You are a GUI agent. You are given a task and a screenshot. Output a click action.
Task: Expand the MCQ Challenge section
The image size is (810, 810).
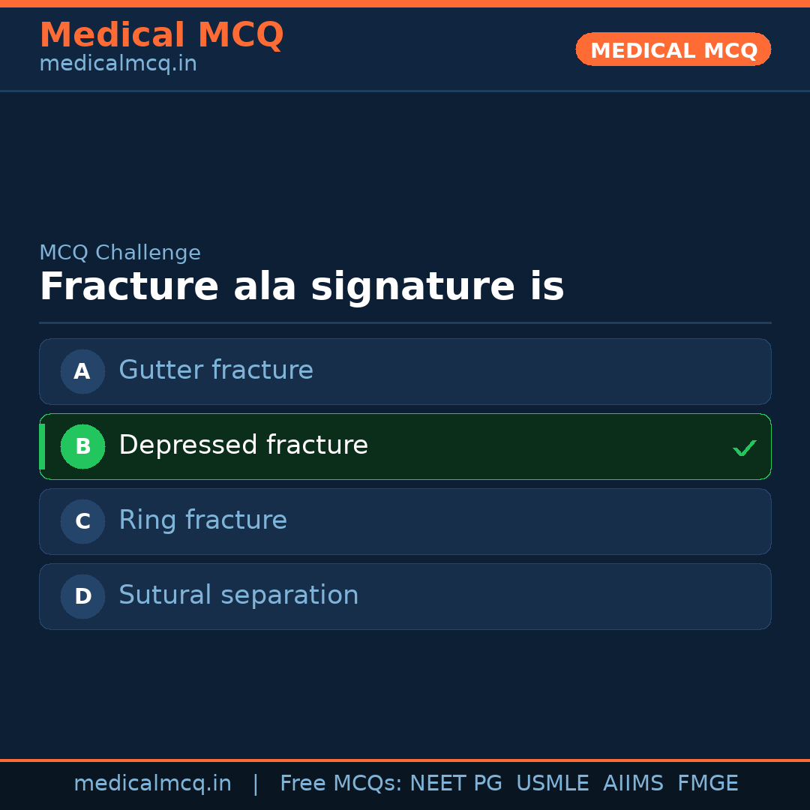120,253
